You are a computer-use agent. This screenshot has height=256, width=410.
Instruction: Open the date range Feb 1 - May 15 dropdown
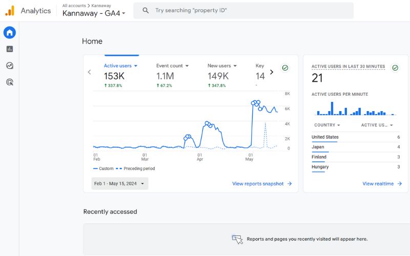(x=119, y=184)
